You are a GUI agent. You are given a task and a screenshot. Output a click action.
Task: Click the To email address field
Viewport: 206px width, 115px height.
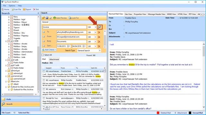point(71,32)
